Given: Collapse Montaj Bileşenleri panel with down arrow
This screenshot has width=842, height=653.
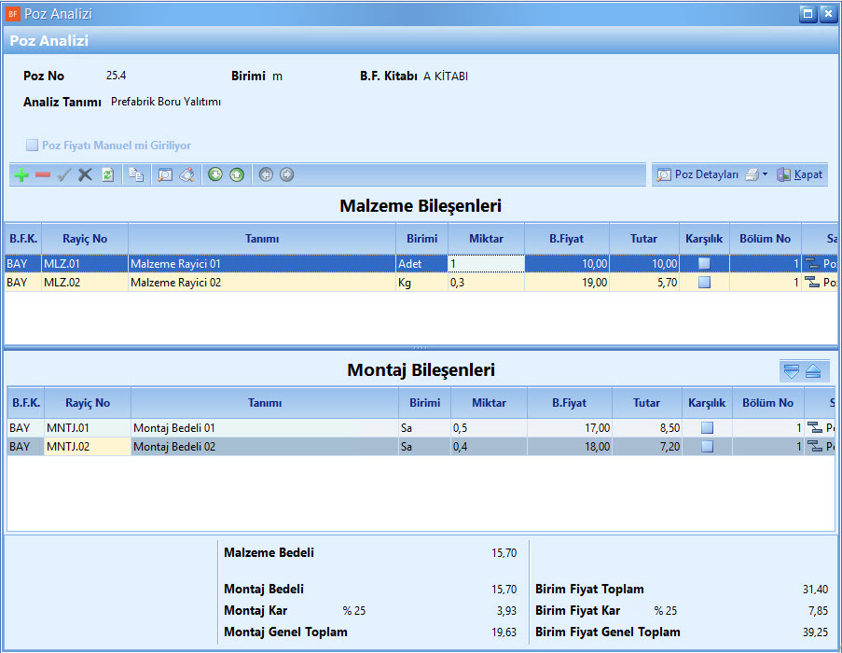Looking at the screenshot, I should (x=792, y=371).
